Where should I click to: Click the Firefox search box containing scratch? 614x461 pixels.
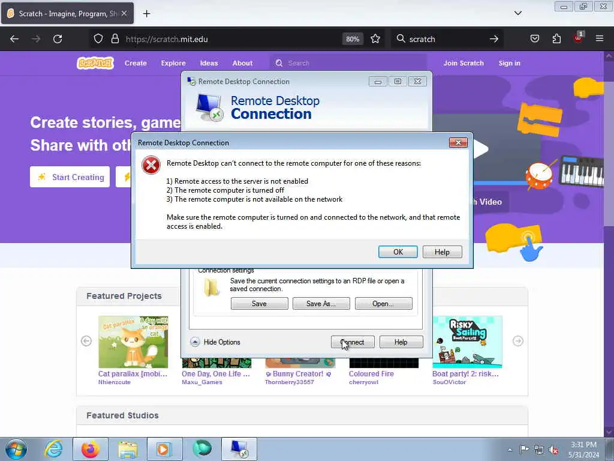[446, 39]
